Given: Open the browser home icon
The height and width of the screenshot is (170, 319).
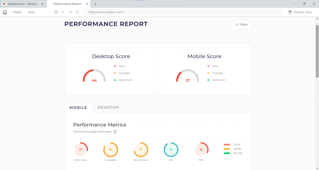Looking at the screenshot, I should point(5,12).
